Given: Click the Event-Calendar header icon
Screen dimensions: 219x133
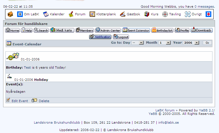Looking at the screenshot, I should [9, 43].
